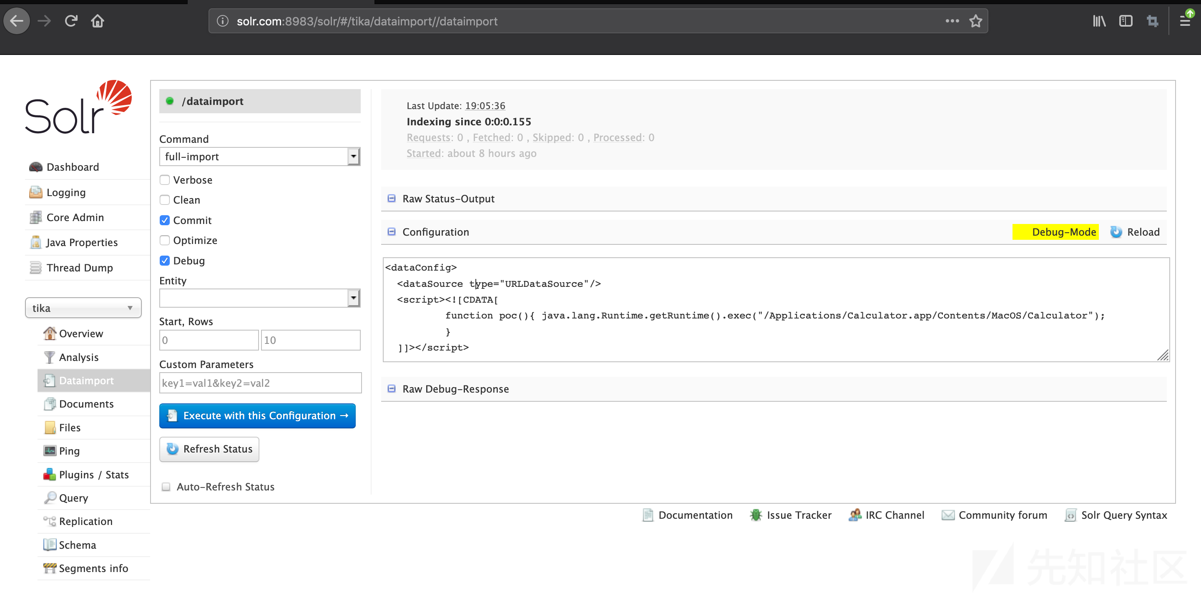Select the /dataimport handler entry
Image resolution: width=1201 pixels, height=597 pixels.
(260, 101)
